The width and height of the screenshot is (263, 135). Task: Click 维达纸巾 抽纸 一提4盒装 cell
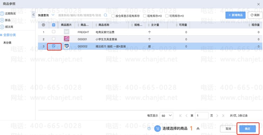[111, 46]
